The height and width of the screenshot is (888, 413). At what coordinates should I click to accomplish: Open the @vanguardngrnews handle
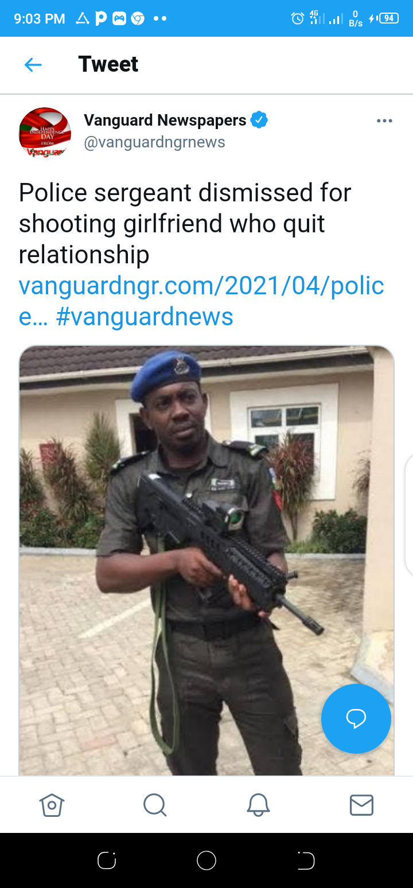pos(155,142)
